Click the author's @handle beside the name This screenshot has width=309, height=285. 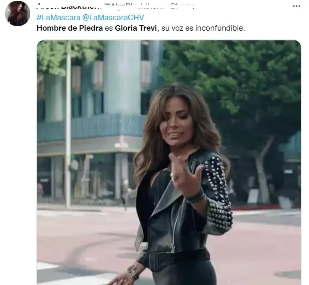[x=134, y=7]
